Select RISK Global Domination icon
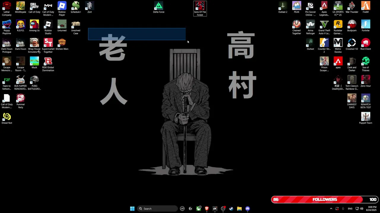380x213 pixels. pos(48,64)
